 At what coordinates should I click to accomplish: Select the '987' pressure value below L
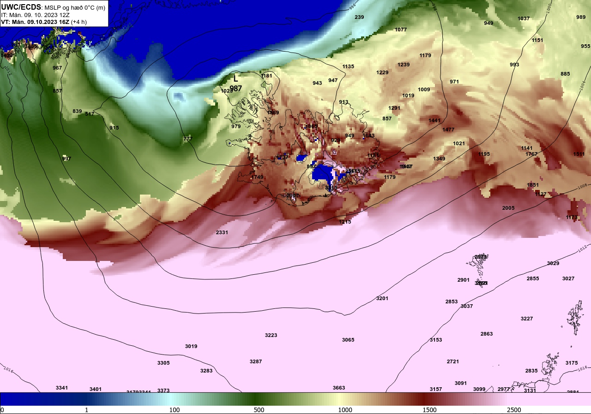[235, 88]
